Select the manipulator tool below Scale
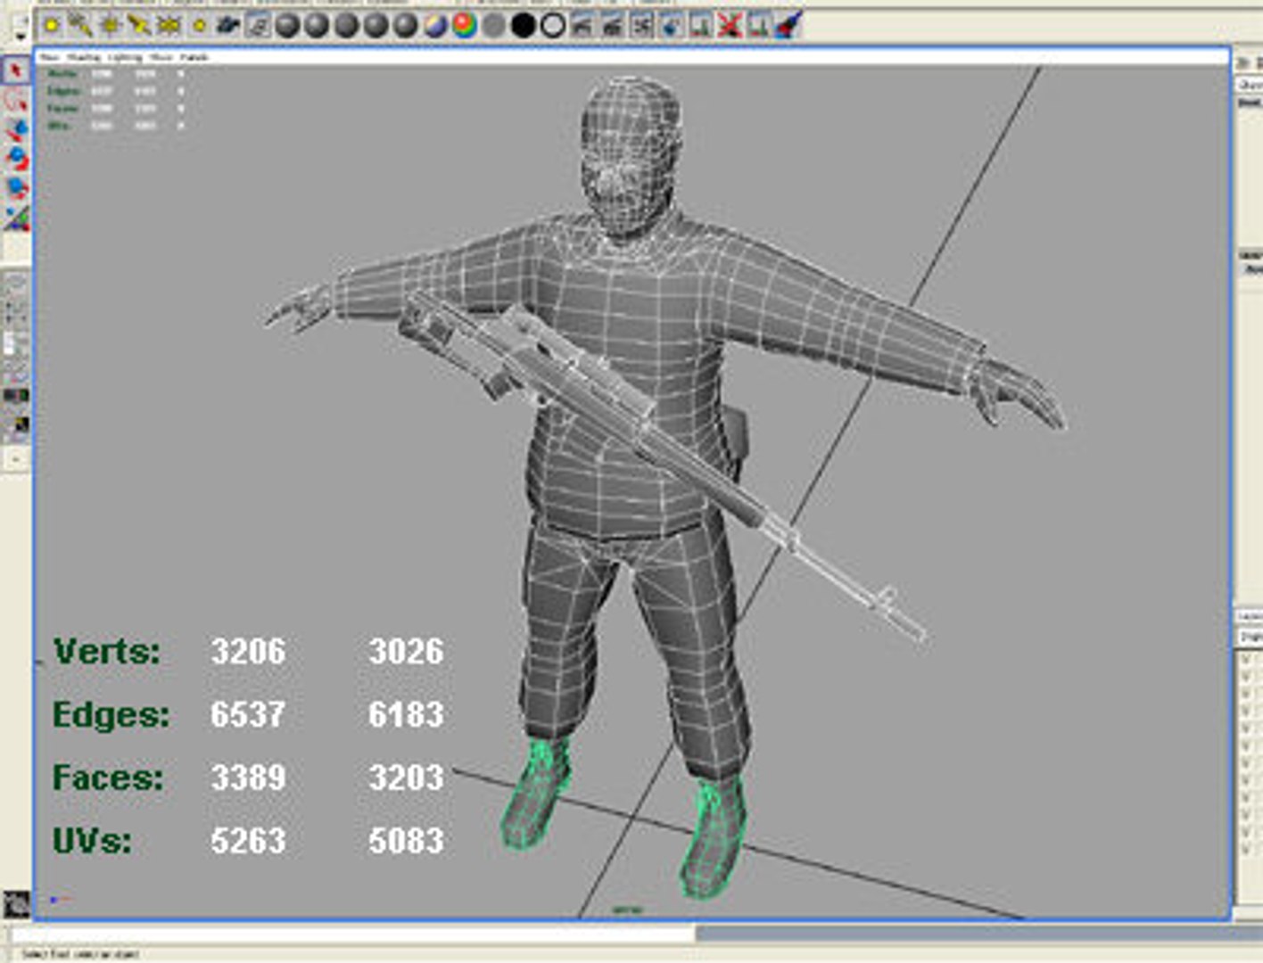 [16, 218]
